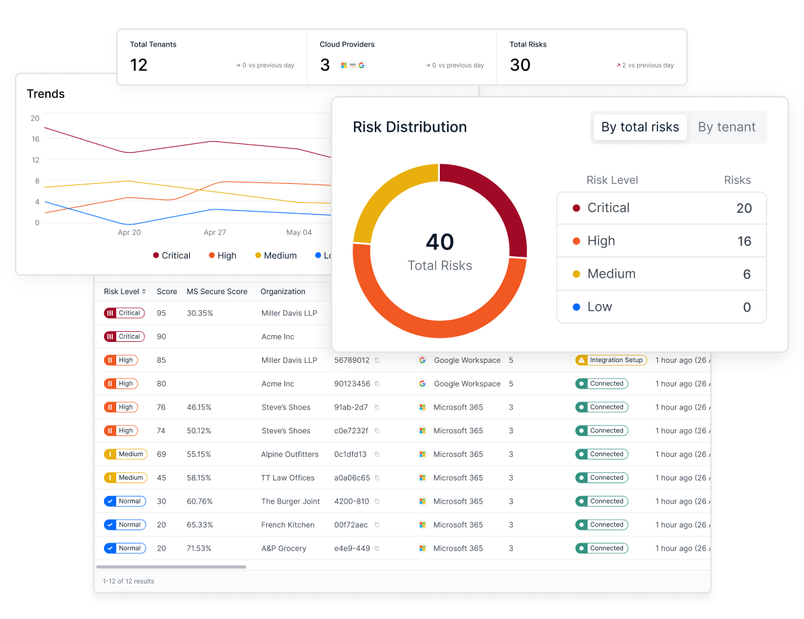This screenshot has height=619, width=804.
Task: Copy tenant ID e4e9-449 icon
Action: 377,548
